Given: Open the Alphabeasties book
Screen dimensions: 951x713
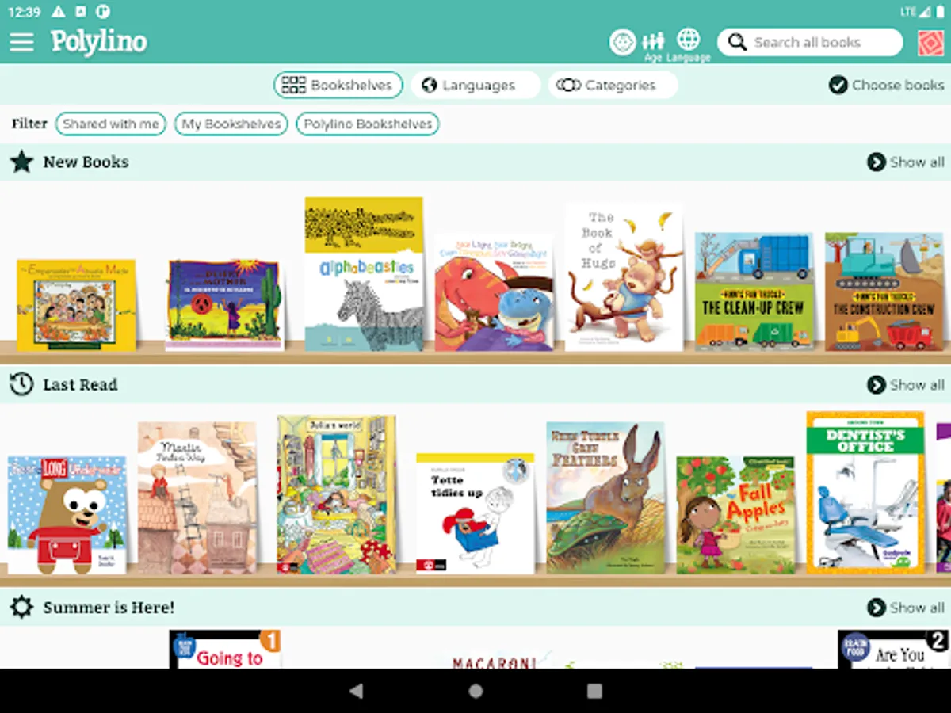Looking at the screenshot, I should 365,274.
